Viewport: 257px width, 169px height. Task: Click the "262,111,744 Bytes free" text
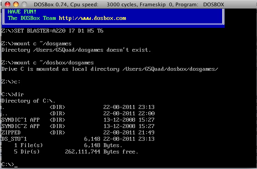pyautogui.click(x=101, y=152)
